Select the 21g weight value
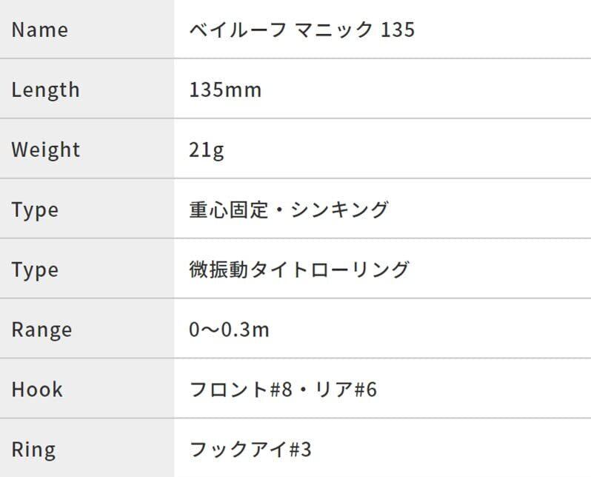This screenshot has width=591, height=477. pyautogui.click(x=207, y=150)
